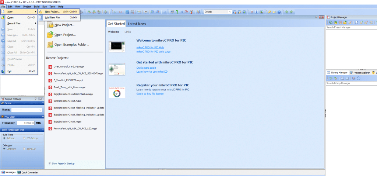Click Open Examples Folder... on the start page
Viewport: 377px width, 176px height.
coord(72,45)
